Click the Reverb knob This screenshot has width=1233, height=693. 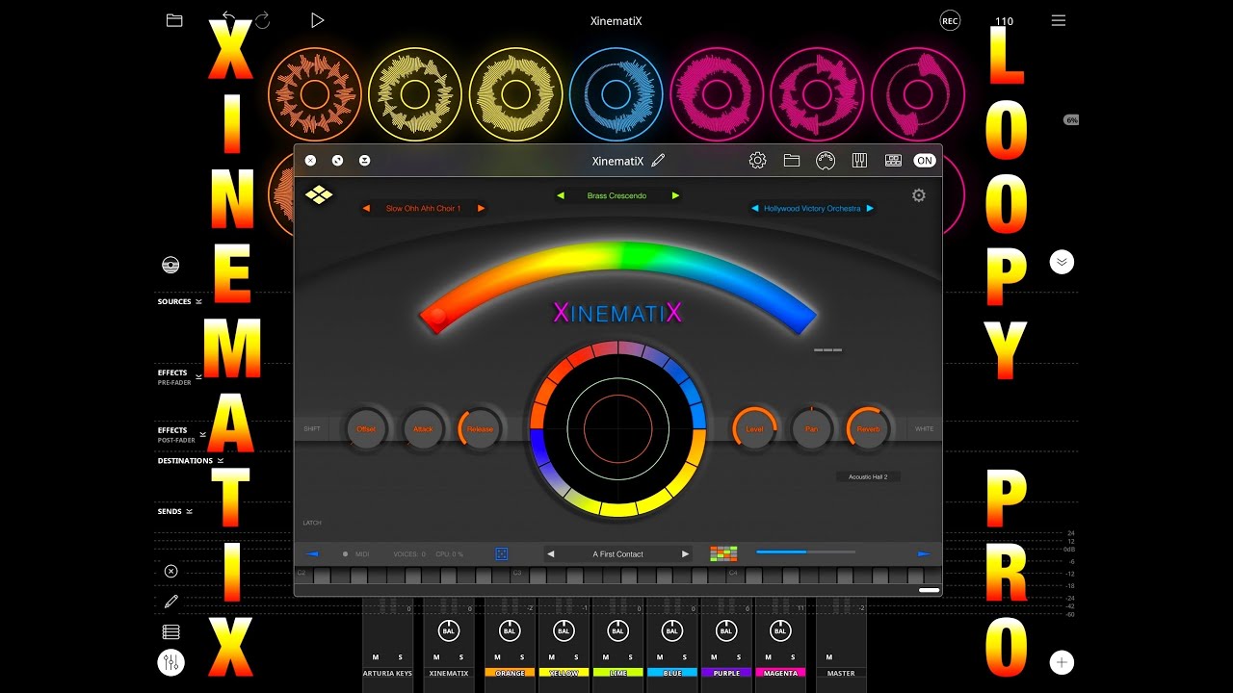868,428
